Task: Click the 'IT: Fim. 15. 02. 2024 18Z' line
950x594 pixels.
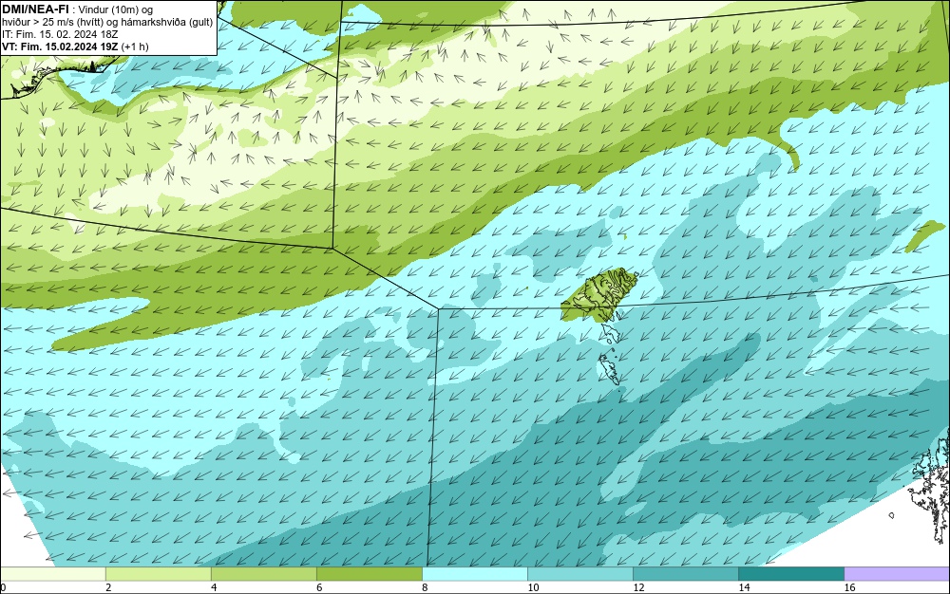Action: tap(60, 34)
